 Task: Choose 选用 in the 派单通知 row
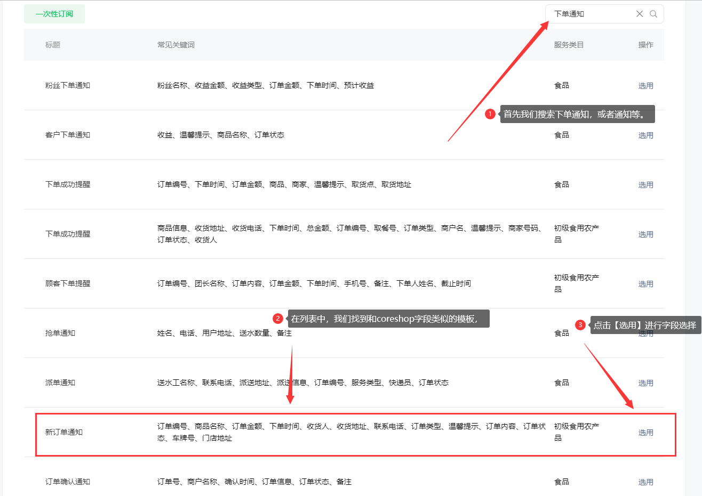[645, 383]
